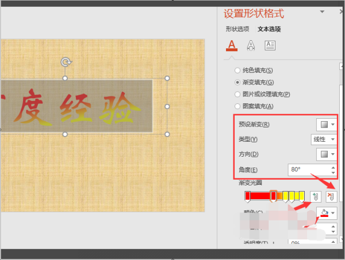
Task: Click the 设置形状格式 pane title
Action: [x=254, y=13]
